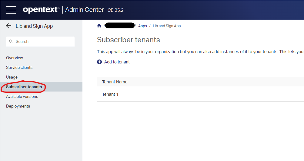Click the Tenant Name column header
Viewport: 304px width, 161px height.
[115, 82]
